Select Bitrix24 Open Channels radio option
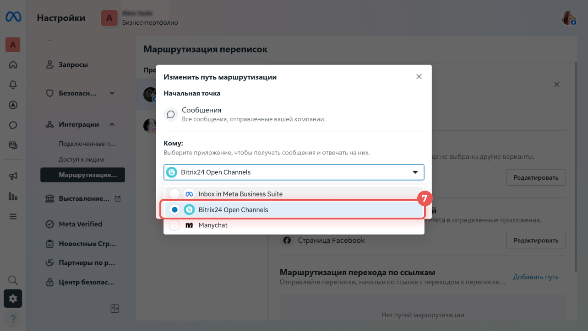This screenshot has width=588, height=331. [x=174, y=210]
